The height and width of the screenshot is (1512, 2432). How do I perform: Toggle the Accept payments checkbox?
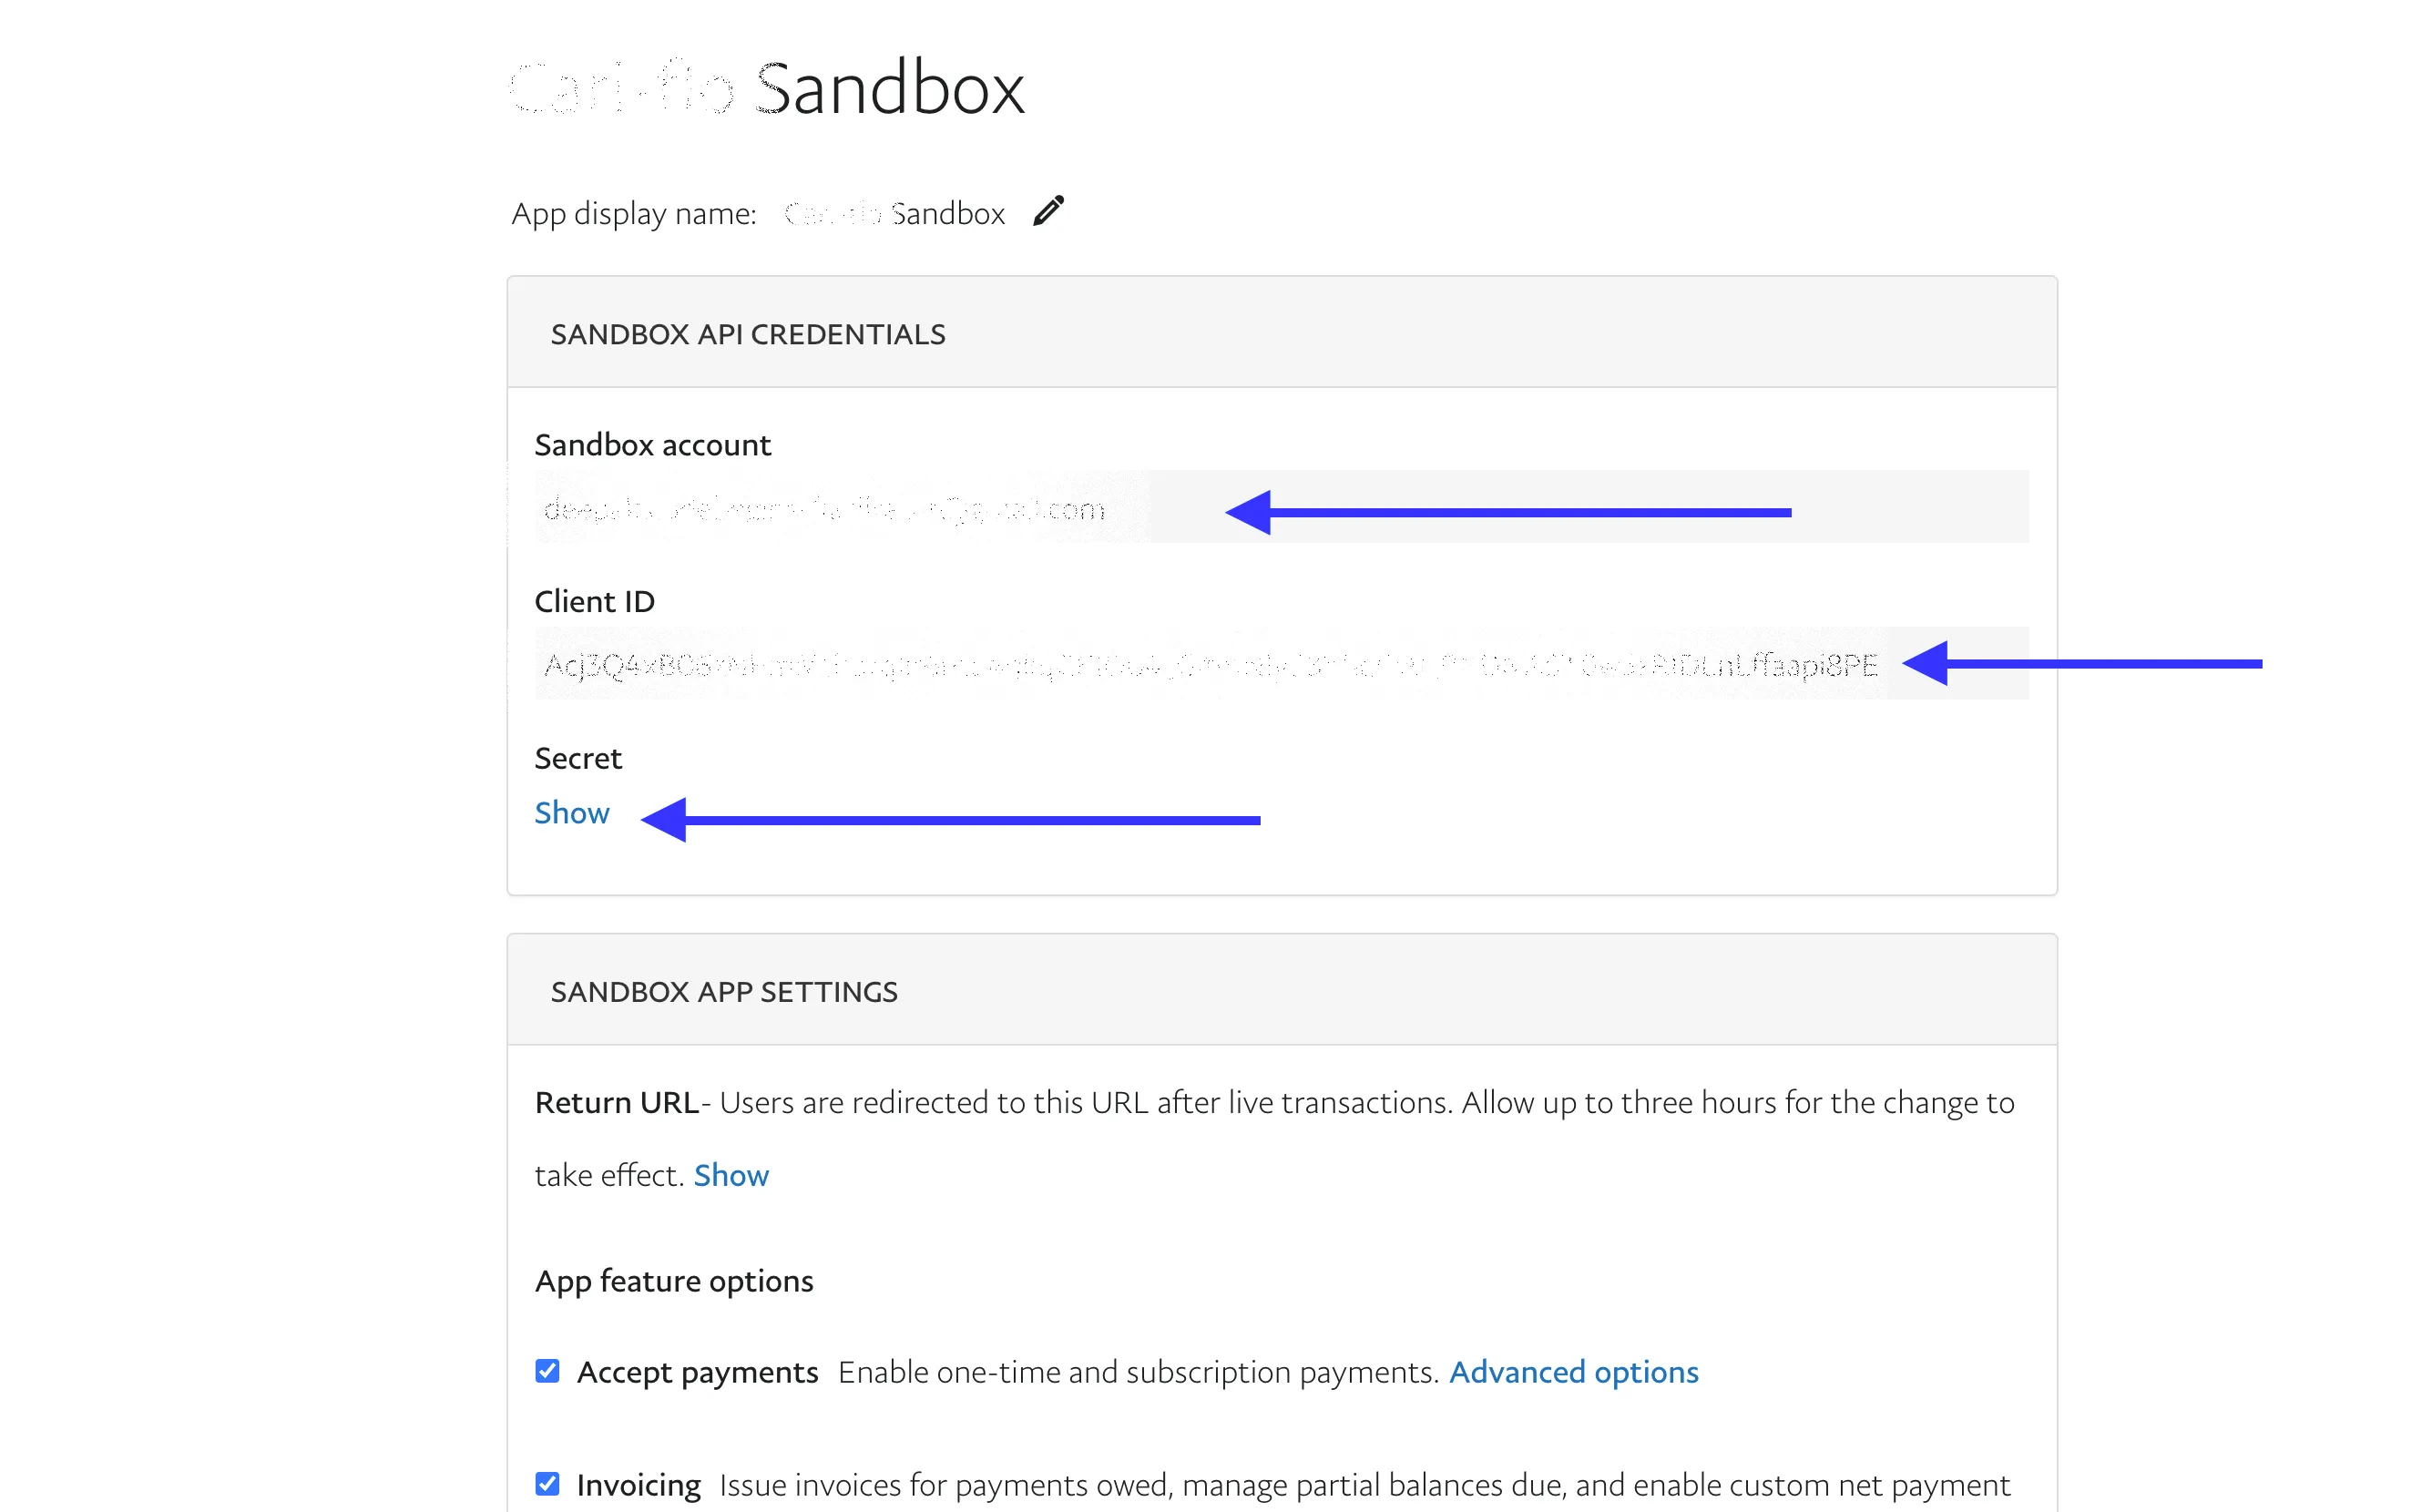[547, 1370]
